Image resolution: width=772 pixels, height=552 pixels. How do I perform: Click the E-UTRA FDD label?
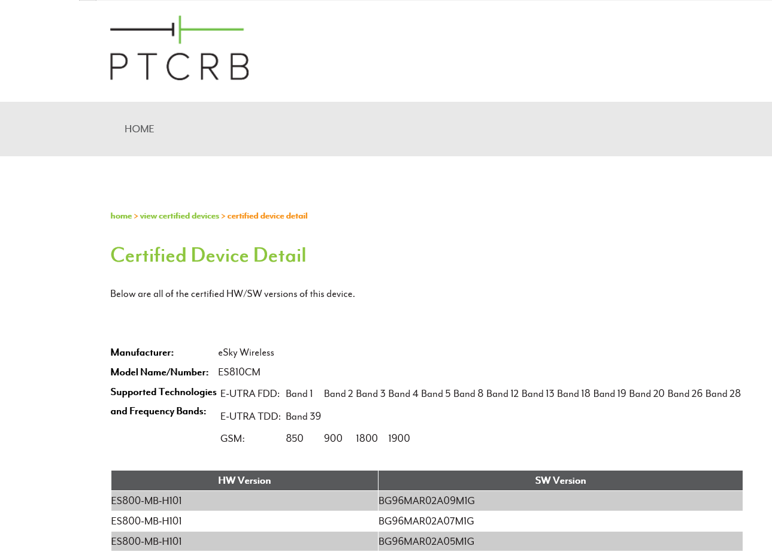click(250, 394)
